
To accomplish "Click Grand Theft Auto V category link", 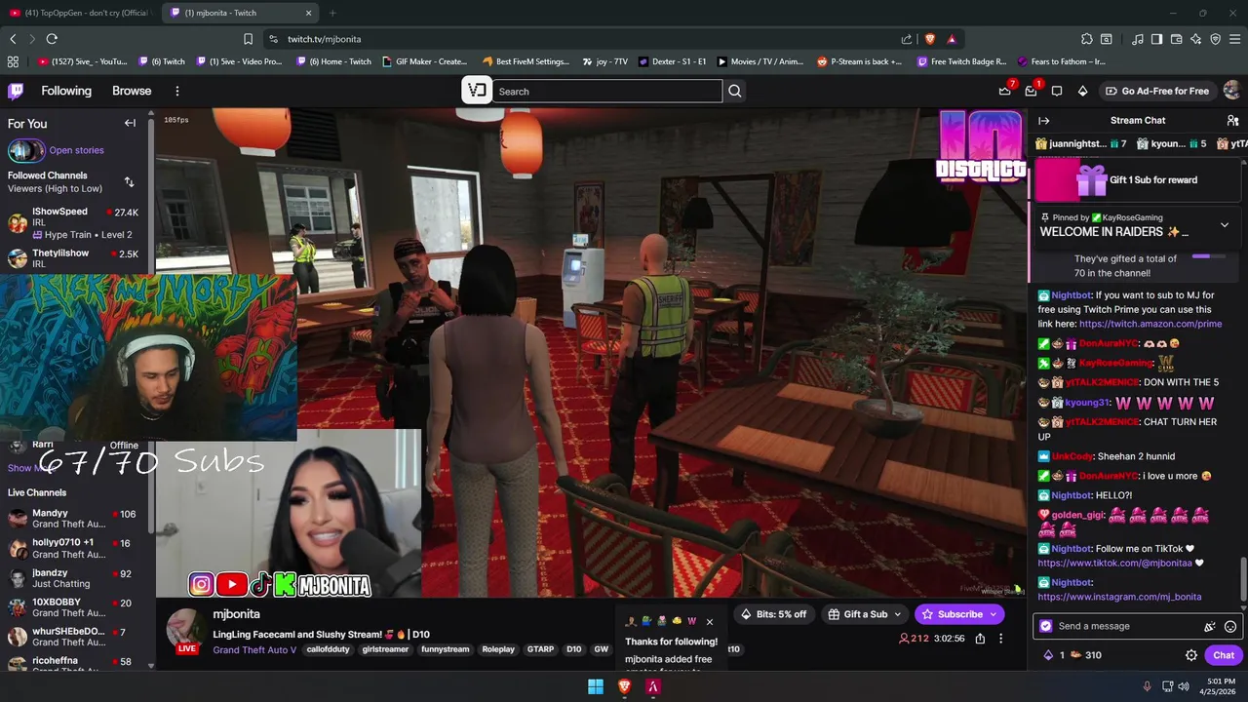I will (254, 650).
